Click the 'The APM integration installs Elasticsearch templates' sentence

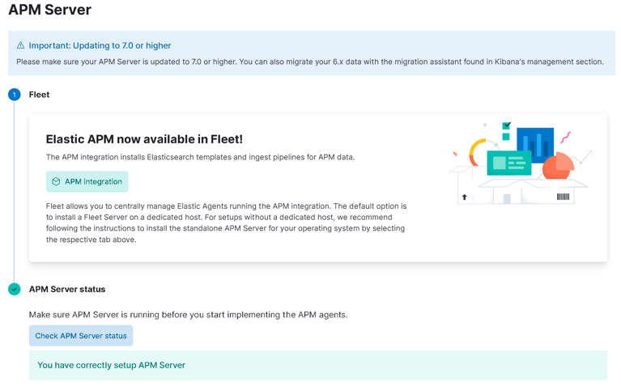click(201, 157)
